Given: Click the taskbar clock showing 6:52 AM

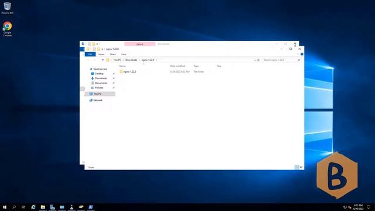Looking at the screenshot, I should [x=358, y=207].
